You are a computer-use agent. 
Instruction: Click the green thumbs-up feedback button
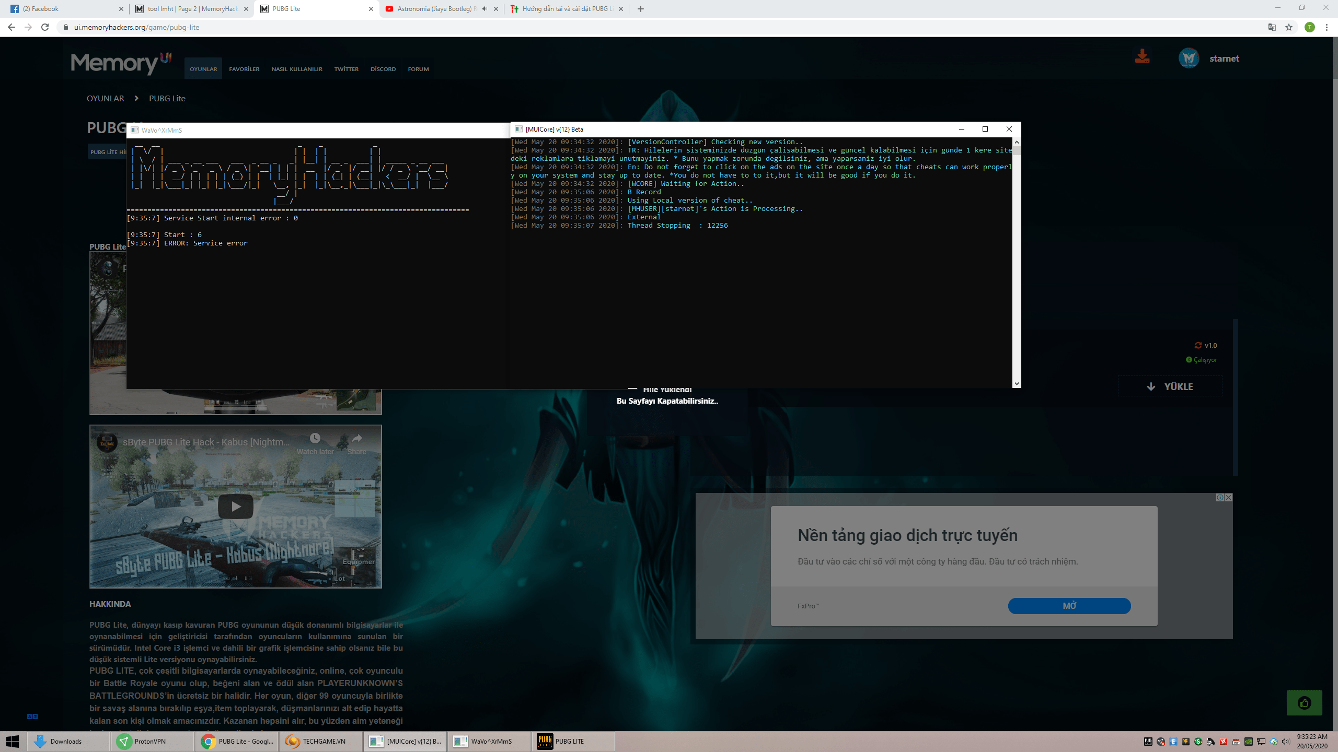(1305, 703)
